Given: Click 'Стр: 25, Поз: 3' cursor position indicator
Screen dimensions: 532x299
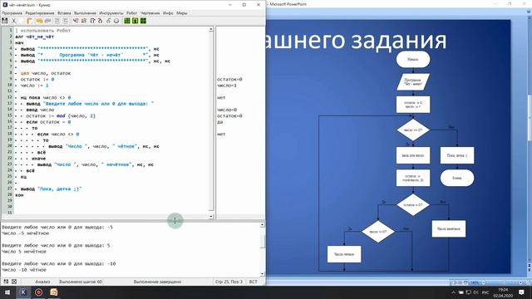Looking at the screenshot, I should click(229, 282).
